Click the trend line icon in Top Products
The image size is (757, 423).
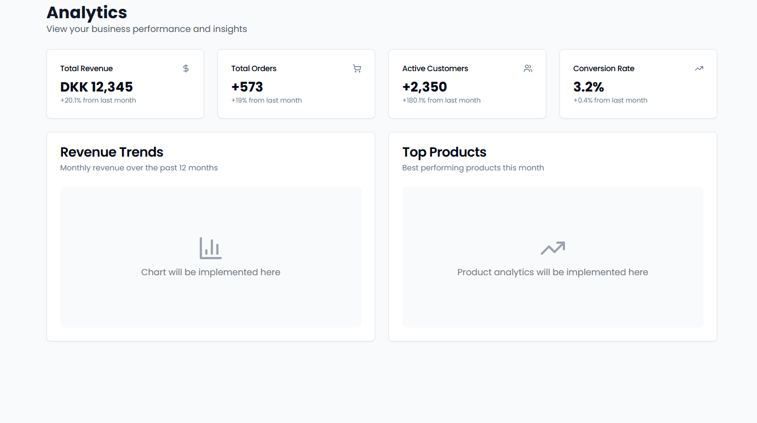pos(553,248)
